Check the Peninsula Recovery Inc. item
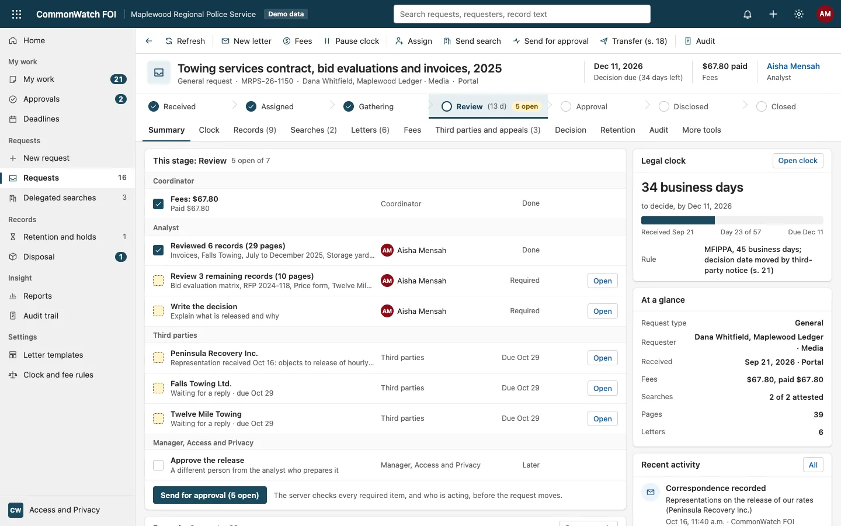841x526 pixels. pyautogui.click(x=158, y=358)
